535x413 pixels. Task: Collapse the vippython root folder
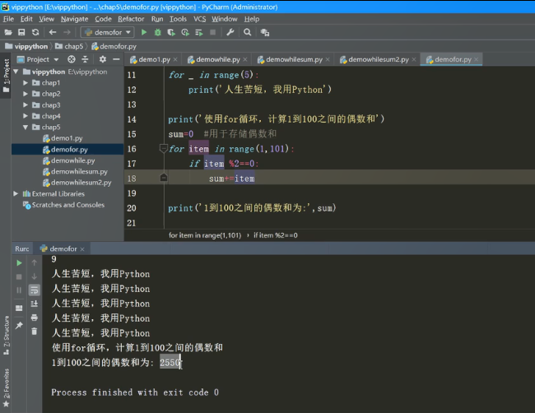16,72
